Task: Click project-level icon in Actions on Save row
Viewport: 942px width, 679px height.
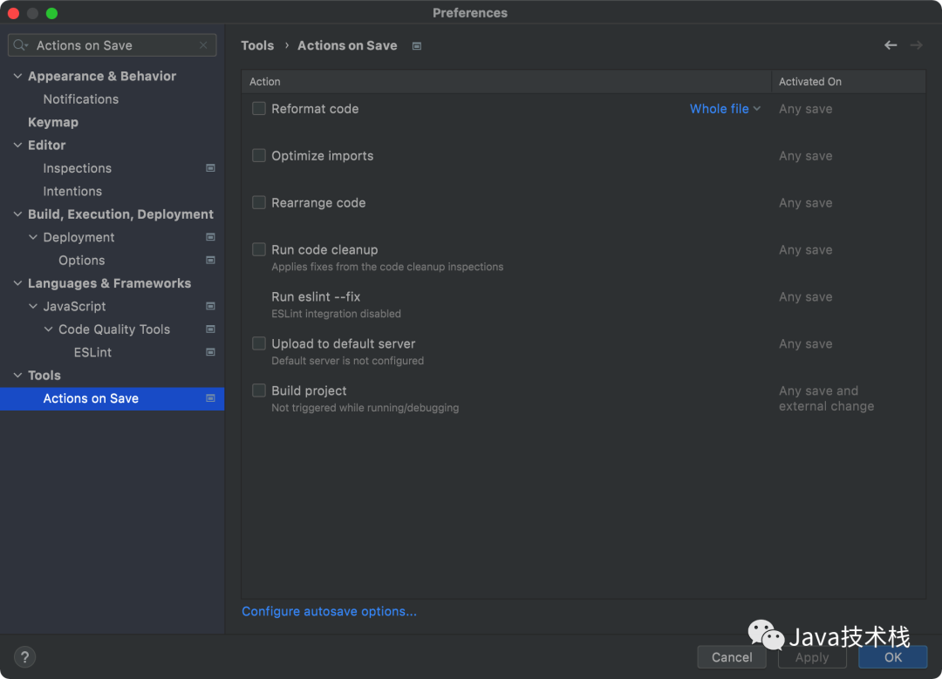Action: coord(210,398)
